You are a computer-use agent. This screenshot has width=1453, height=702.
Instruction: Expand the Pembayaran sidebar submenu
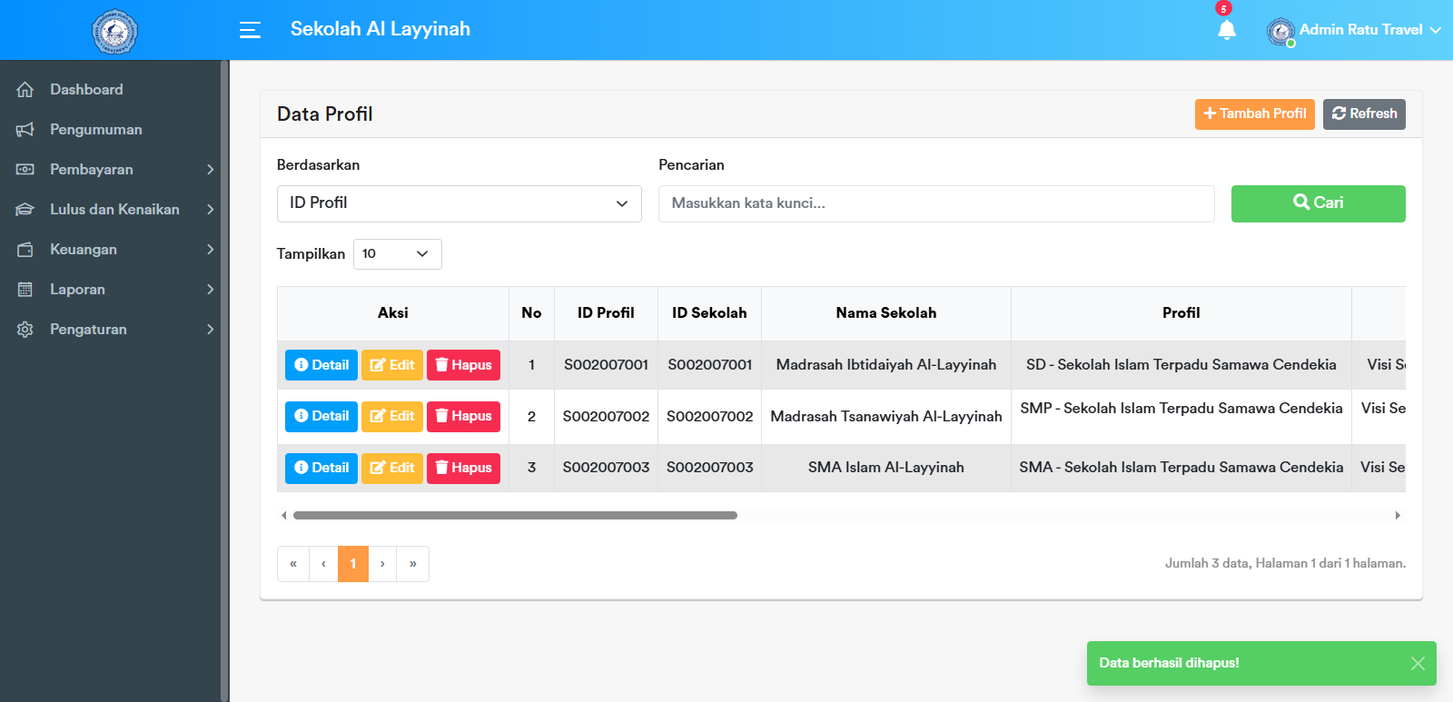click(x=114, y=170)
